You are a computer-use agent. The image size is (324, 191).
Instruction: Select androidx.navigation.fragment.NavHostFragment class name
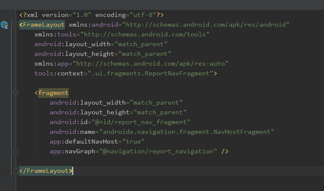187,132
